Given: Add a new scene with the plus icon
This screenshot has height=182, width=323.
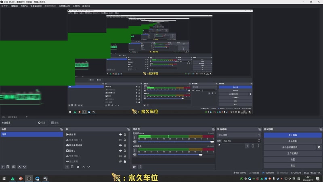Looking at the screenshot, I should pos(3,167).
